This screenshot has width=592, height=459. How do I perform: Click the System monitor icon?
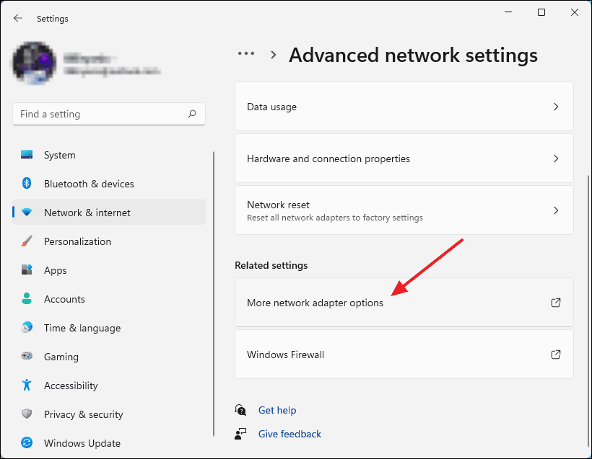pos(27,154)
